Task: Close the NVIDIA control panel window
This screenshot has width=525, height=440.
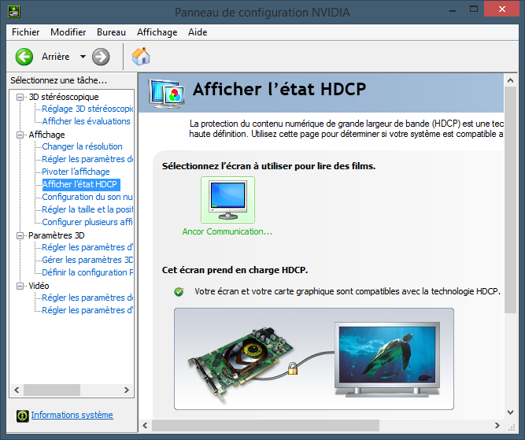Action: 502,9
